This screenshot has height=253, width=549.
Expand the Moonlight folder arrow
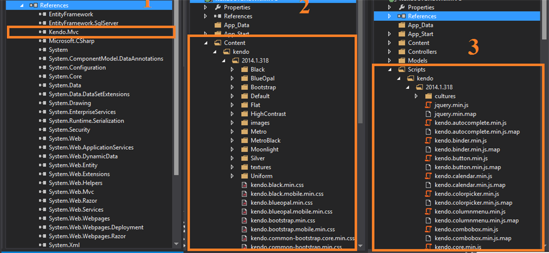click(232, 149)
